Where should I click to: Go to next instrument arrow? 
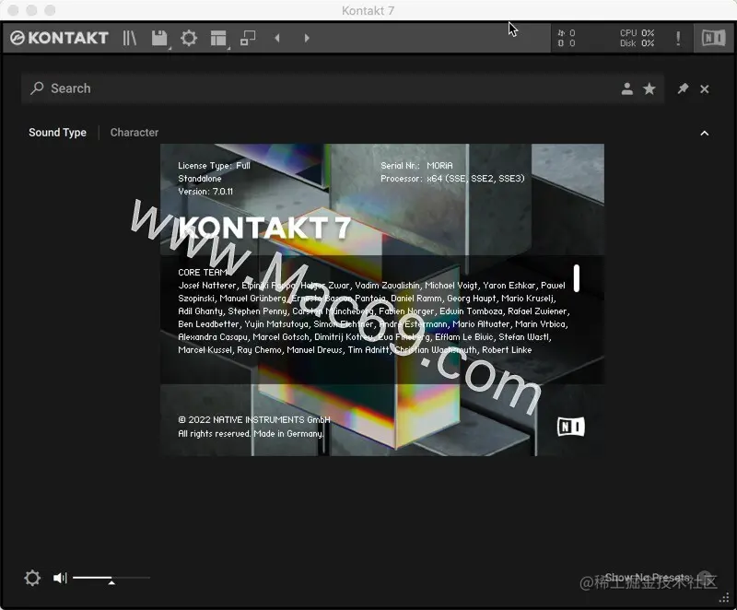pyautogui.click(x=307, y=38)
